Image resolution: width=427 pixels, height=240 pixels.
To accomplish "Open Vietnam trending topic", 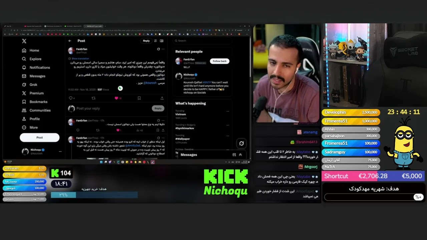I will pos(181,114).
